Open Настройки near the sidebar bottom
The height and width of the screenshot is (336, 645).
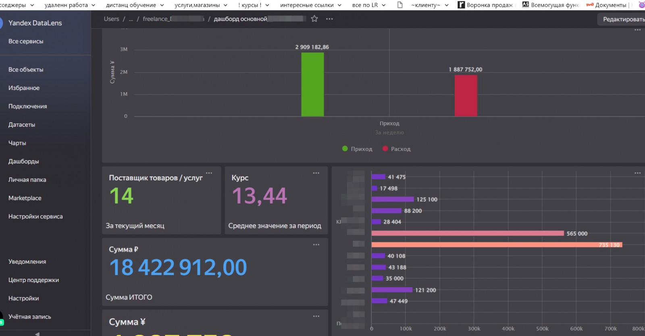(x=24, y=298)
